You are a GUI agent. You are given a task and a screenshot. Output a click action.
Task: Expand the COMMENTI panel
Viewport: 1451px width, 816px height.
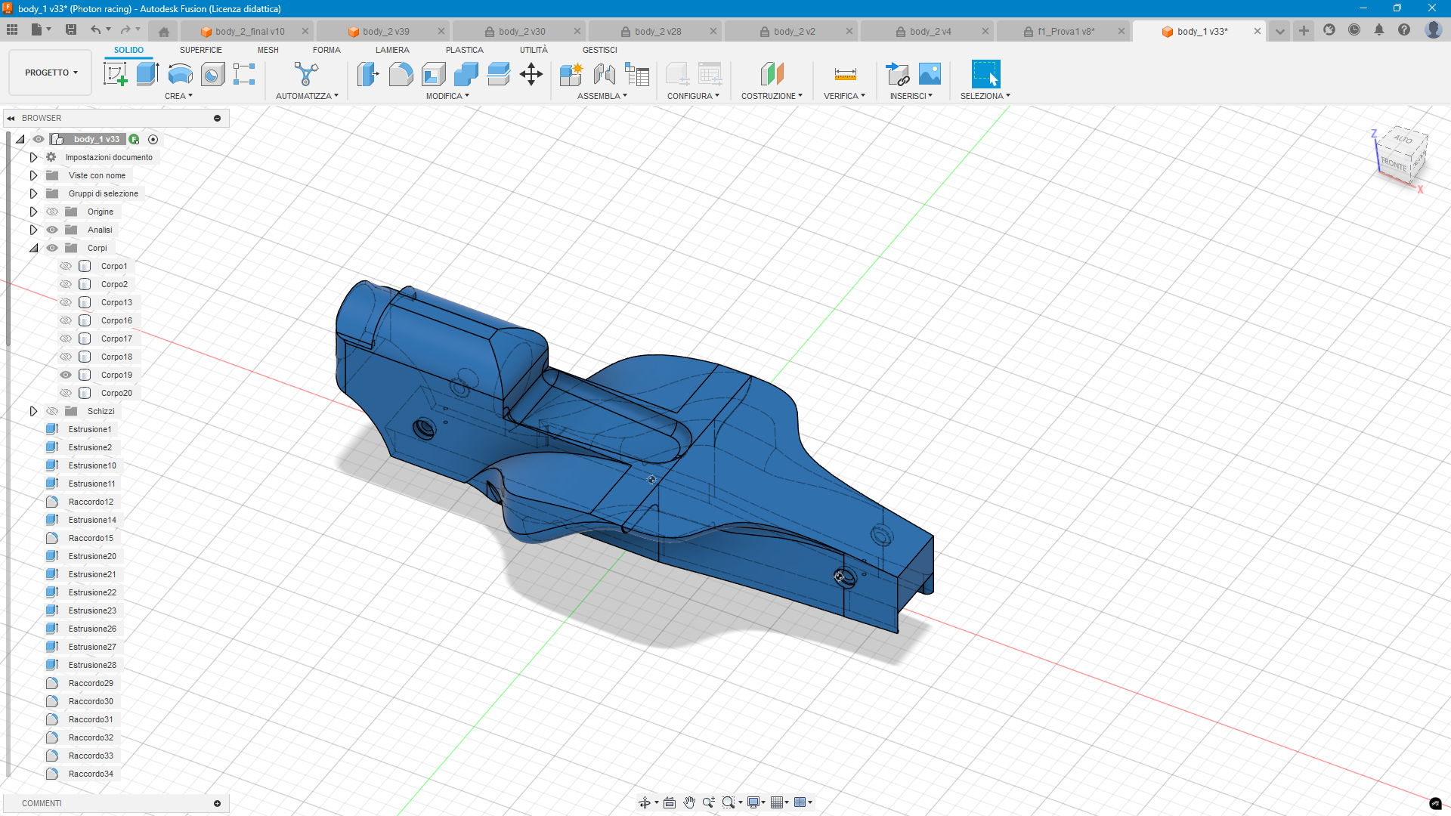217,803
